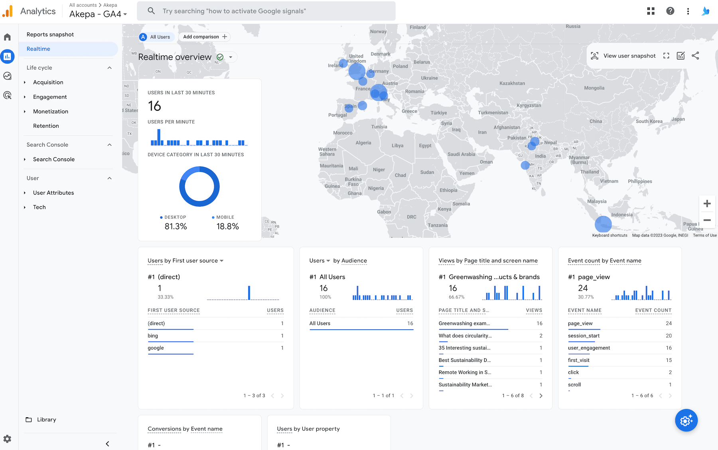This screenshot has width=718, height=450.
Task: Click Users by User property heading
Action: coord(308,429)
